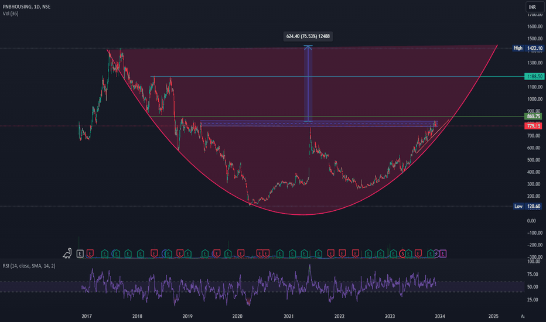Click the blue upward measurement arrow head
This screenshot has width=546, height=322.
coord(308,47)
